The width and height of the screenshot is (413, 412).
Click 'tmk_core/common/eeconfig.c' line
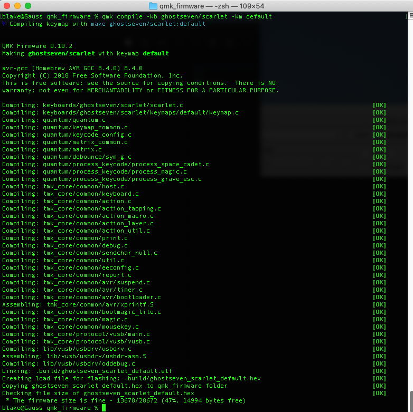coord(70,267)
